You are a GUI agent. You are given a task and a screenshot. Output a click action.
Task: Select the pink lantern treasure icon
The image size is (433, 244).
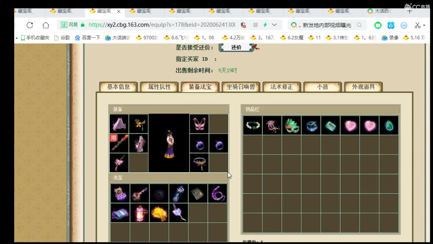click(x=139, y=213)
